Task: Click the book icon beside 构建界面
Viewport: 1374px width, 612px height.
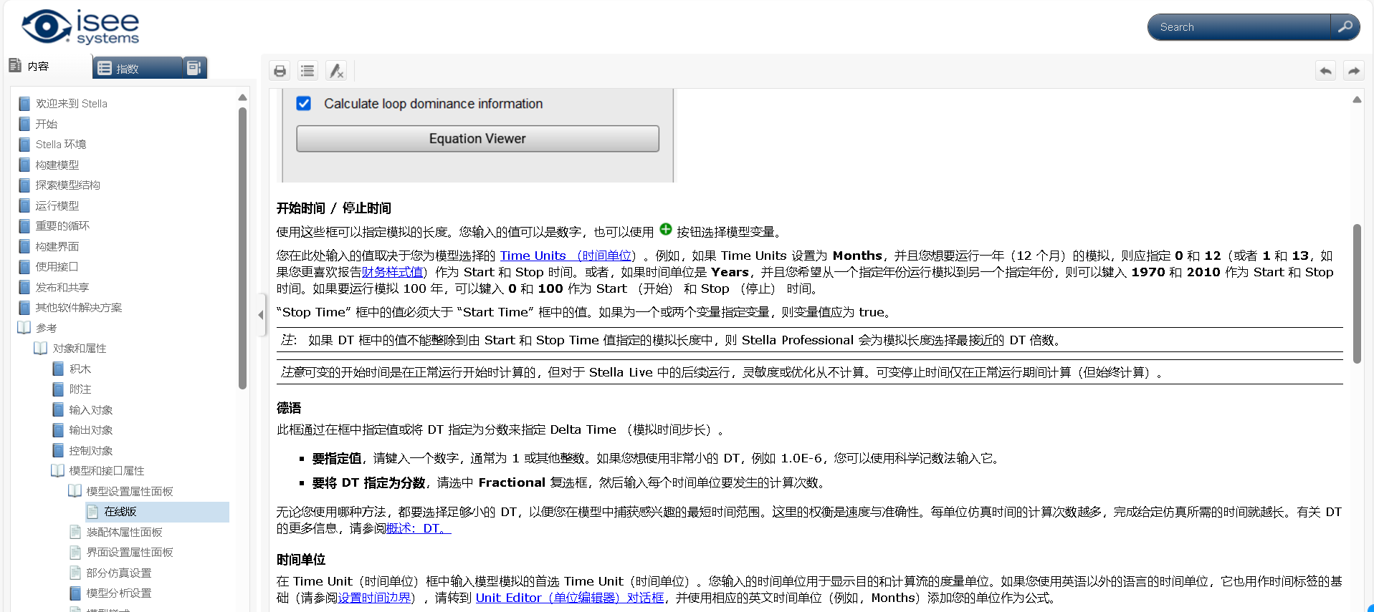Action: tap(24, 246)
